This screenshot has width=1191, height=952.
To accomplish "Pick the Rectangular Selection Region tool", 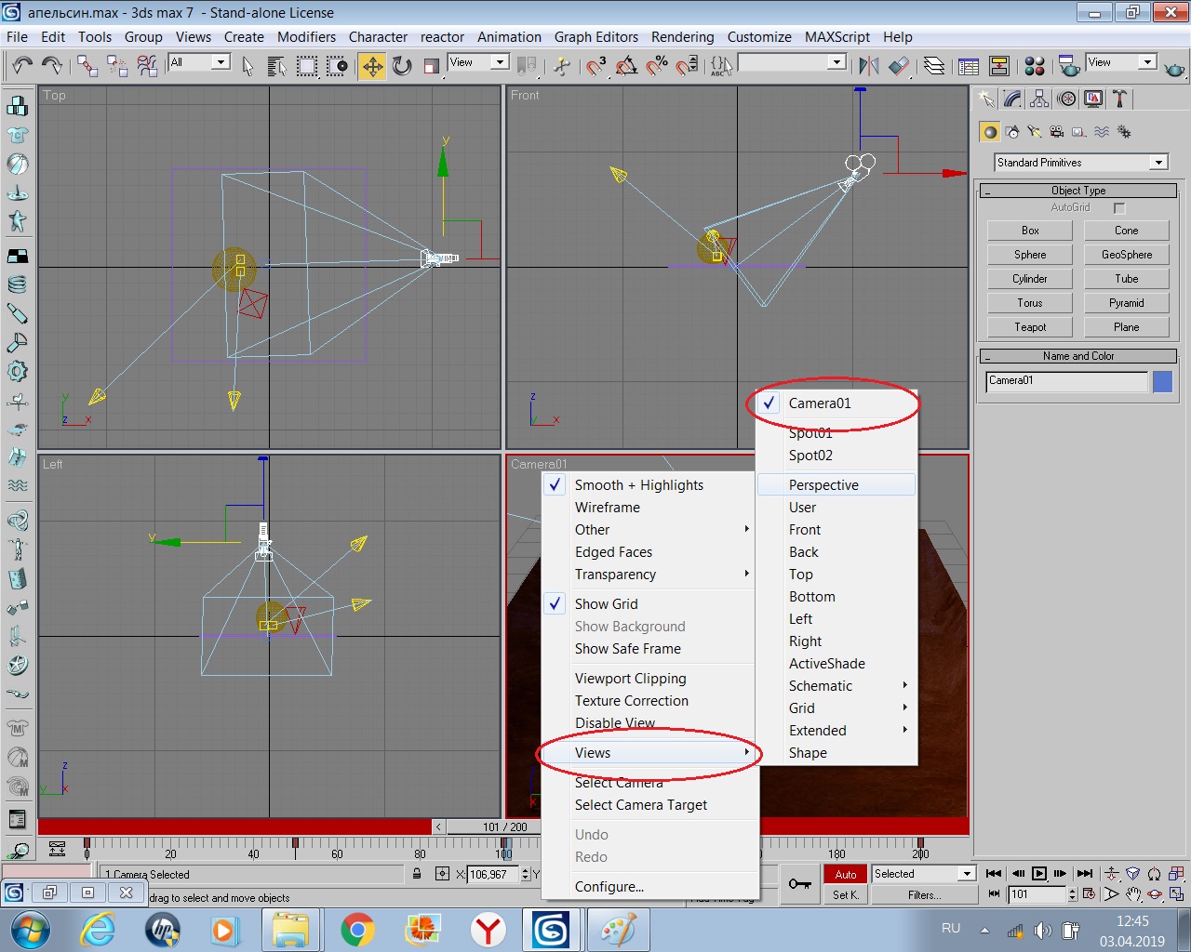I will (x=307, y=65).
